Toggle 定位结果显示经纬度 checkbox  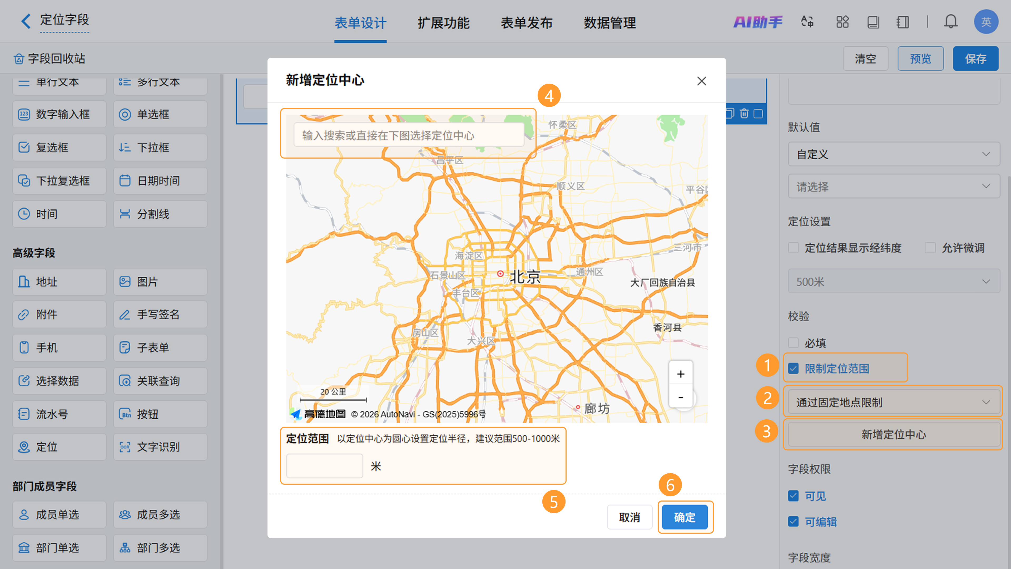pyautogui.click(x=793, y=248)
